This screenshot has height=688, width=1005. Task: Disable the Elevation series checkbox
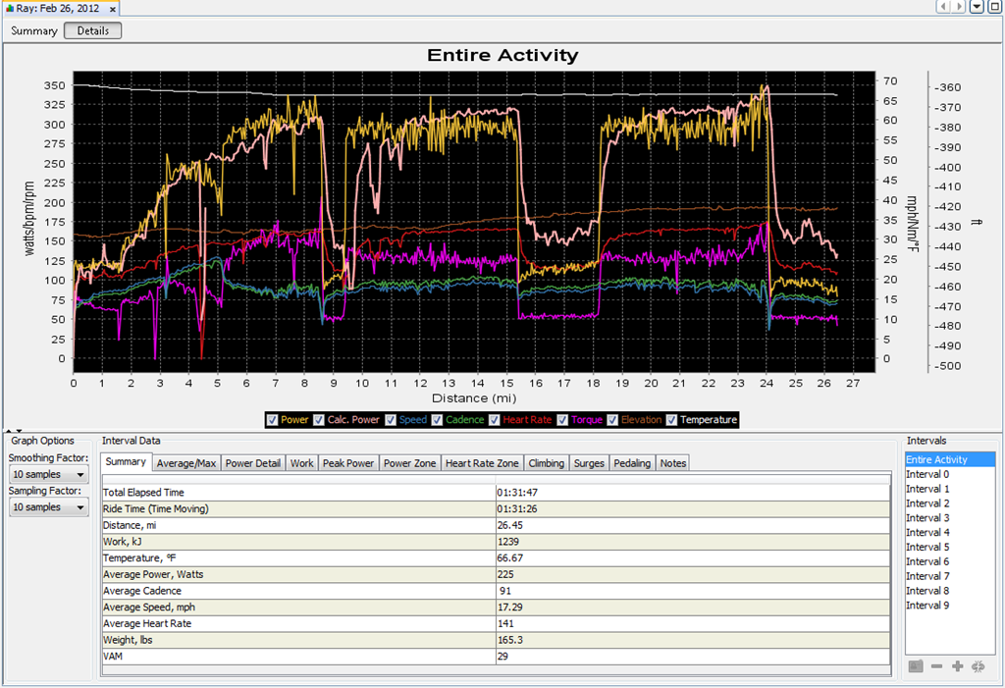click(x=612, y=420)
